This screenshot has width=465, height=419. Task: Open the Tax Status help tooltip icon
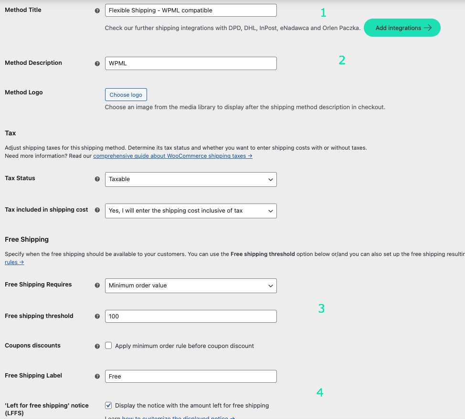97,179
